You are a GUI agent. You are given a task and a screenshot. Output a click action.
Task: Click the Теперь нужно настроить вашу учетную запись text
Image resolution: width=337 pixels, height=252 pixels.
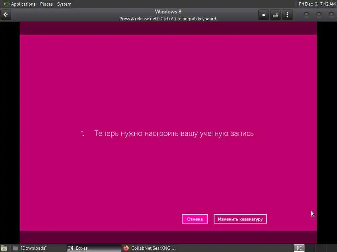pyautogui.click(x=174, y=134)
